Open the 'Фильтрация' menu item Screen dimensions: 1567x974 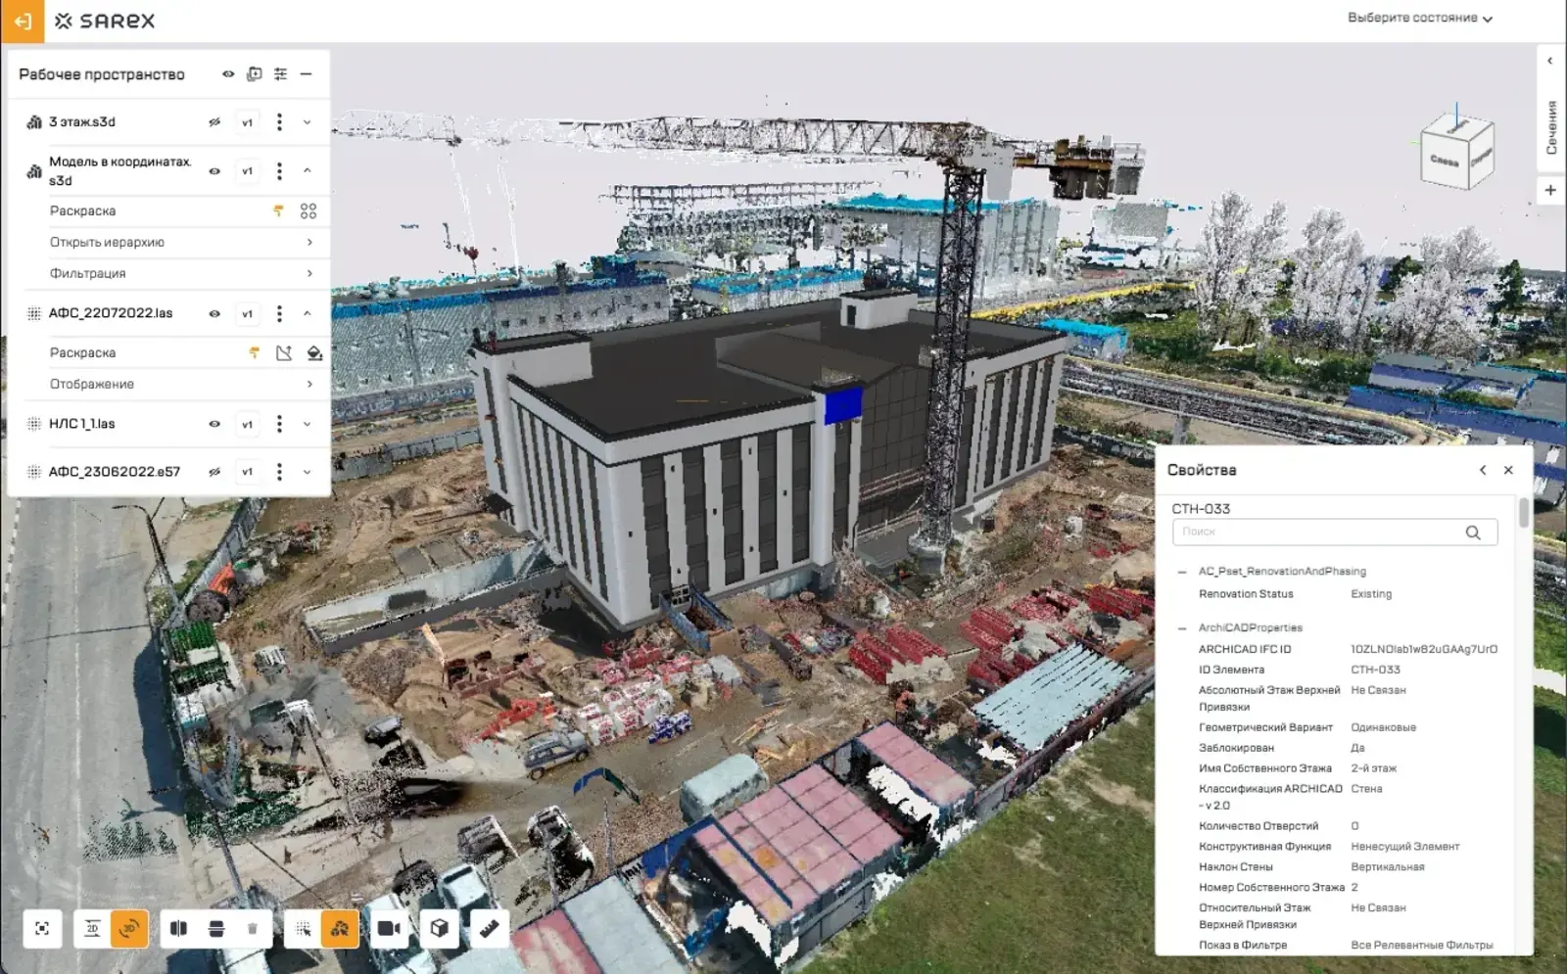pos(181,273)
